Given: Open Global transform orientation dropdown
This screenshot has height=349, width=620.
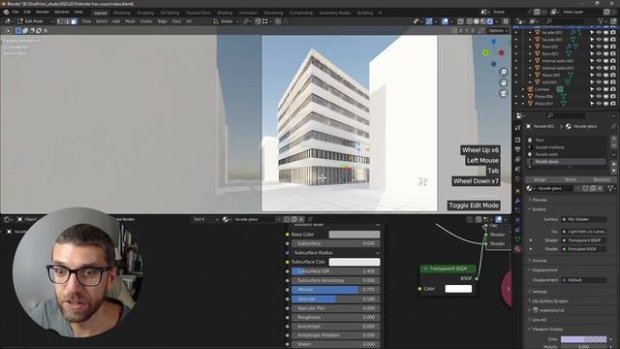Looking at the screenshot, I should [x=226, y=21].
